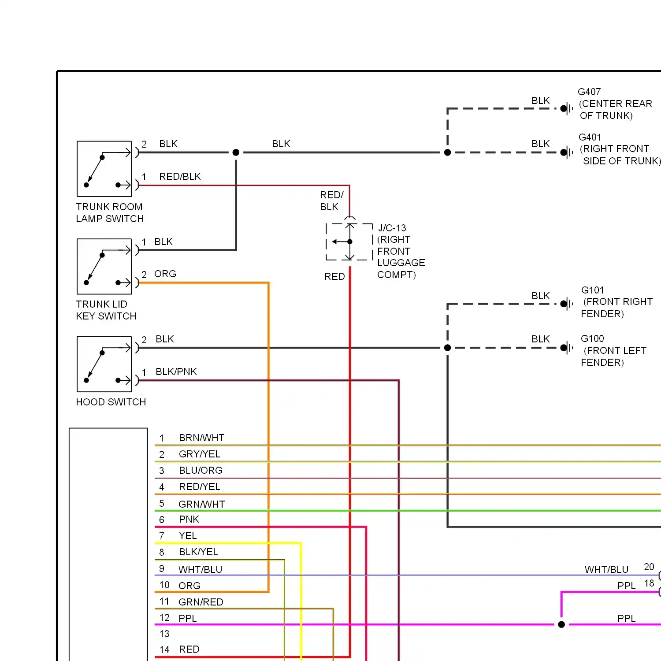
Task: Select the pin 13 number
Action: [x=164, y=634]
